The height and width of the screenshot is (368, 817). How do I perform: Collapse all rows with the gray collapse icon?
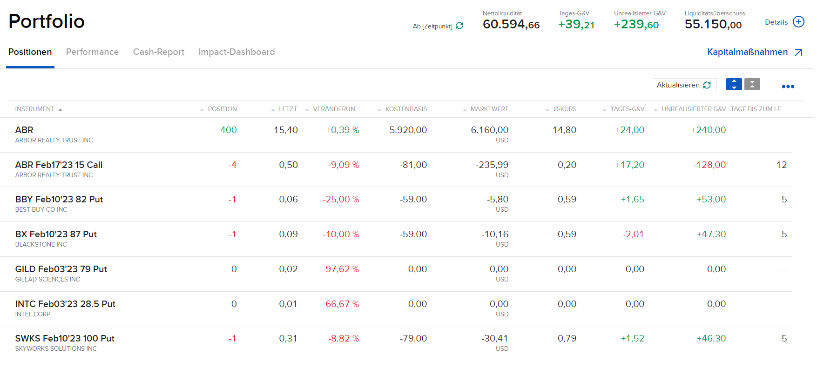coord(752,84)
